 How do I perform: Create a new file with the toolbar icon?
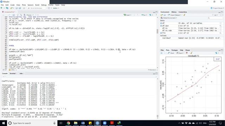click(x=1, y=8)
